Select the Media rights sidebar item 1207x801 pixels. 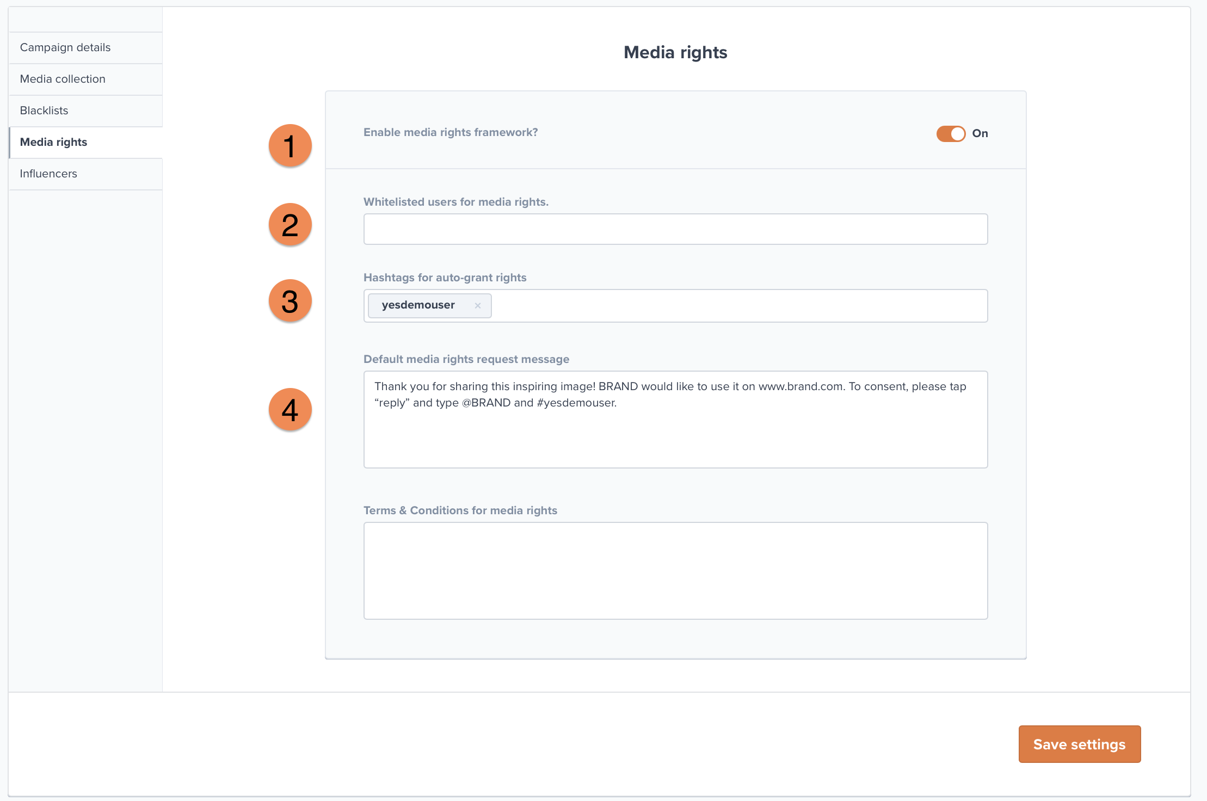[53, 142]
